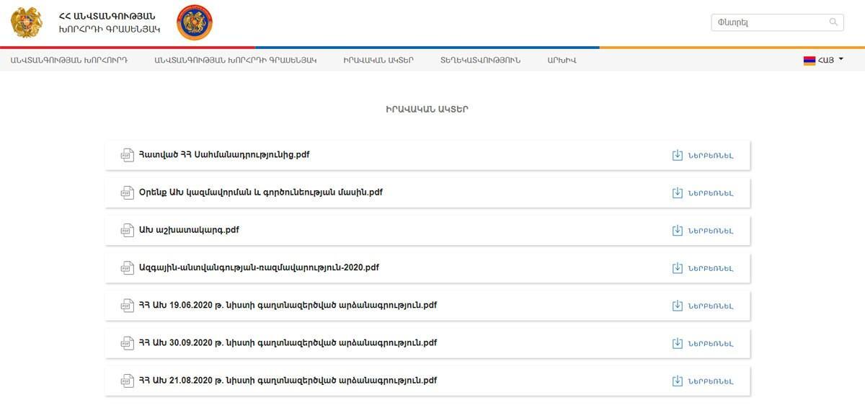The height and width of the screenshot is (408, 865).
Task: Open the ԱՆՎՏԱՆԳՈՒԹՅԱՆ ԽՈՐՀՐԴԻ ԳՐԱՍԵՆՅԱԿ menu
Action: click(235, 61)
